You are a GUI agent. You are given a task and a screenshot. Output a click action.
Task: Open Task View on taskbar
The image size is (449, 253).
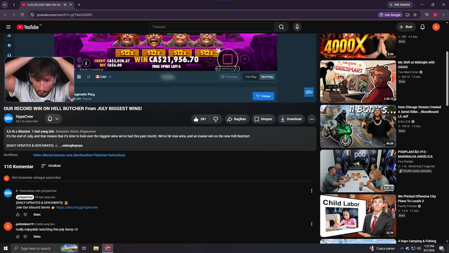coord(85,248)
